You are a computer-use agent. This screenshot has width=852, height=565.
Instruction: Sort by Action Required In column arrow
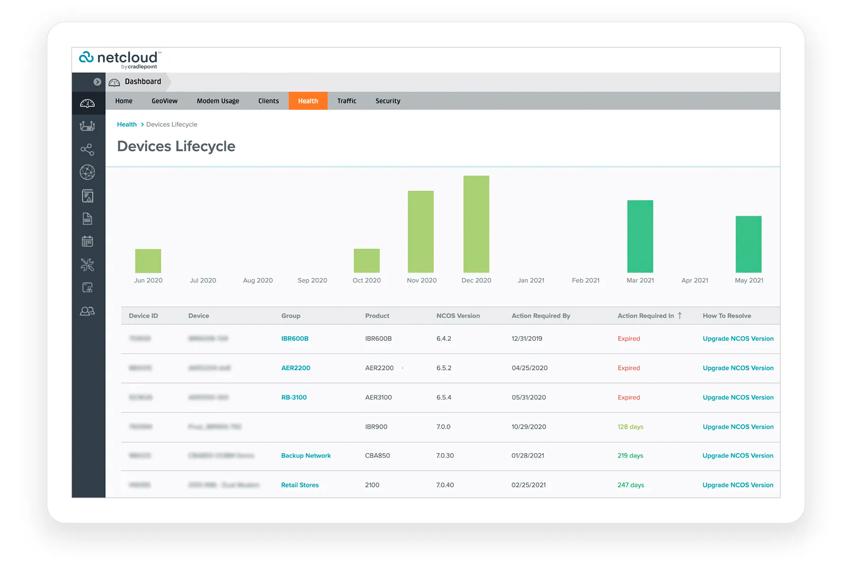coord(680,315)
